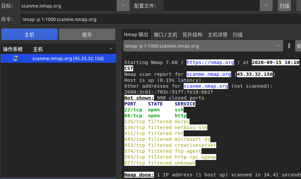Click the 139/tcp filtered netbios-ssn line

click(x=166, y=127)
